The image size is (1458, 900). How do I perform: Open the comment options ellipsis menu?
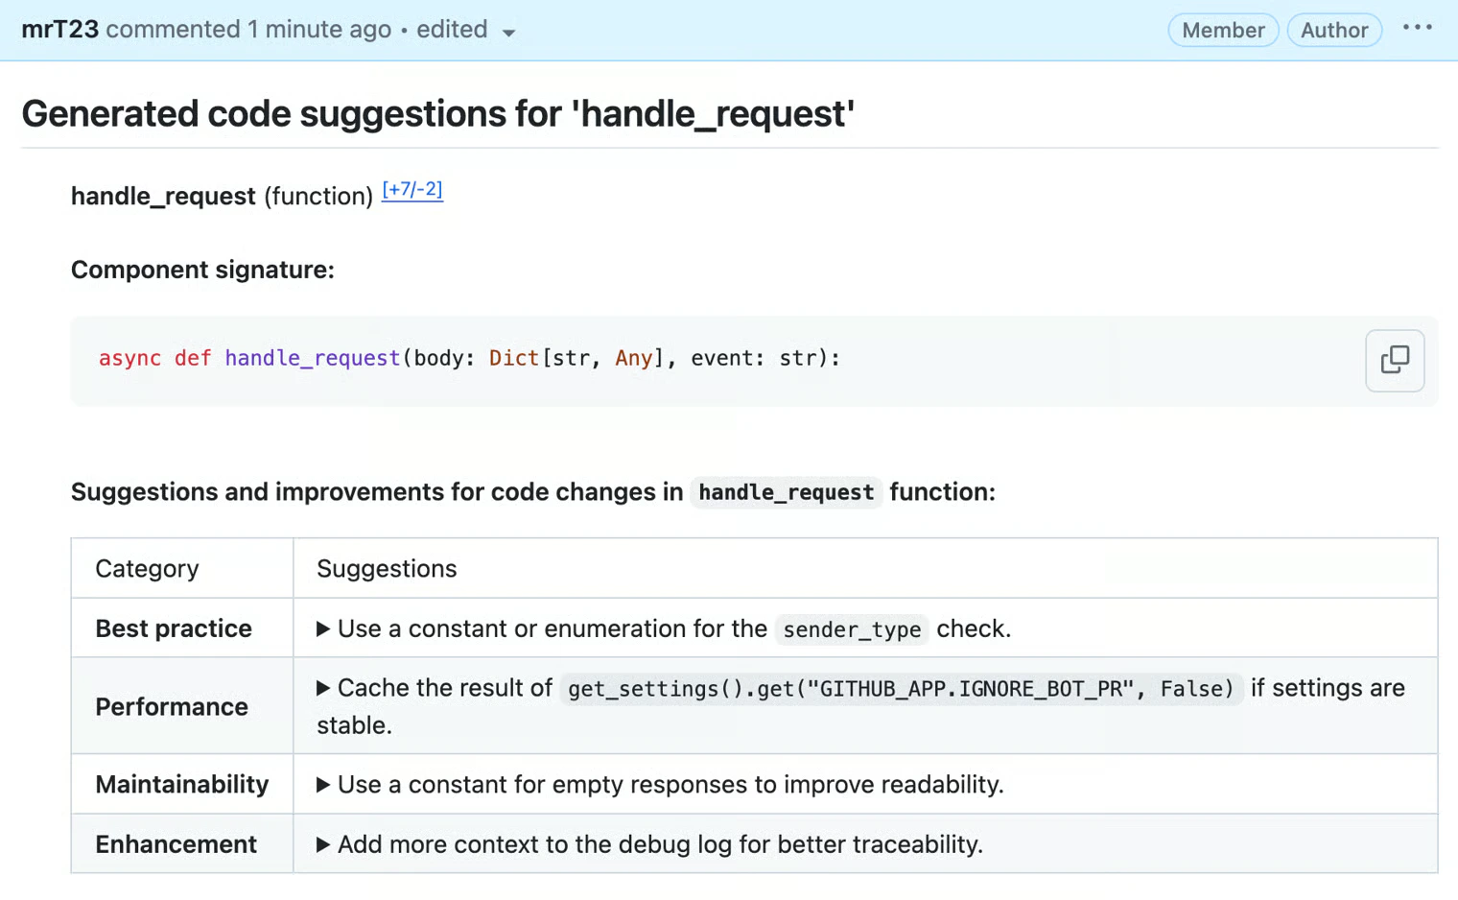point(1417,29)
